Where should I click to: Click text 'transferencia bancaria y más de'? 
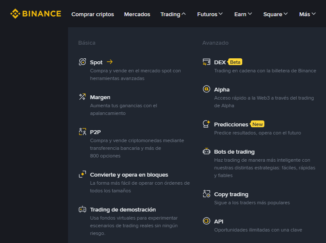(x=125, y=148)
